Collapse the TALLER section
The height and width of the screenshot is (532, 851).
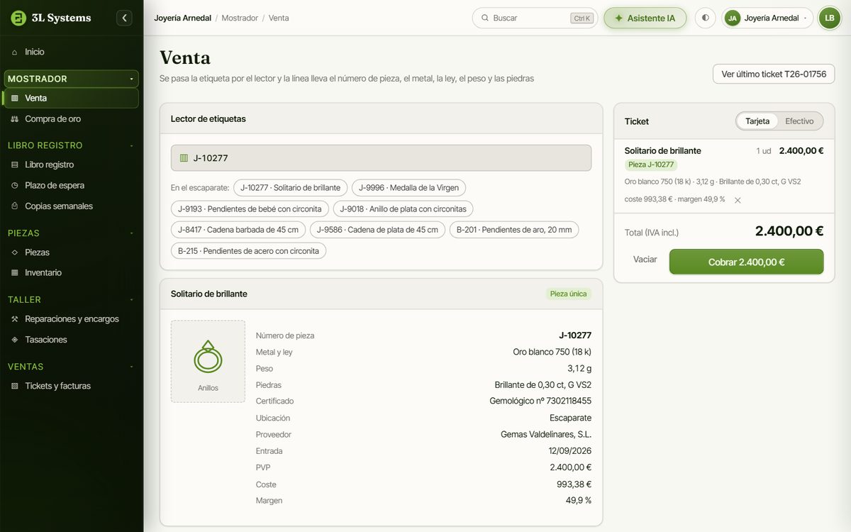pyautogui.click(x=72, y=299)
